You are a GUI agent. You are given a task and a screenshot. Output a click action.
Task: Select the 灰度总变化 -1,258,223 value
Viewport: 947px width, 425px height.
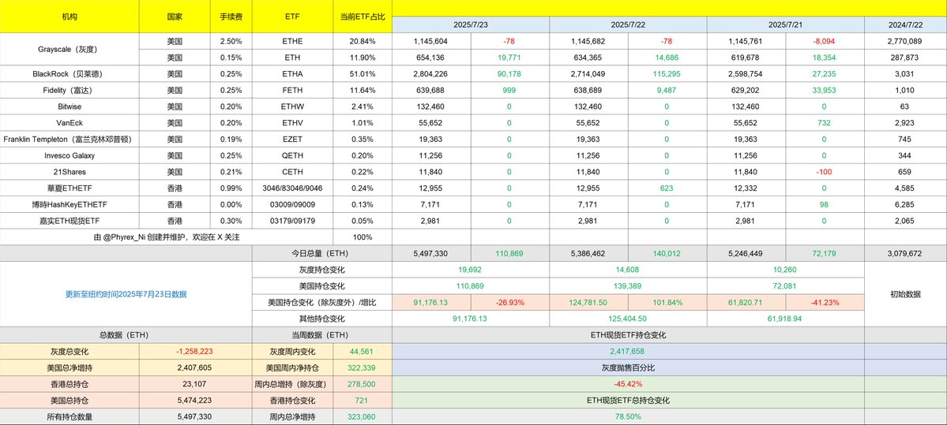[x=195, y=352]
